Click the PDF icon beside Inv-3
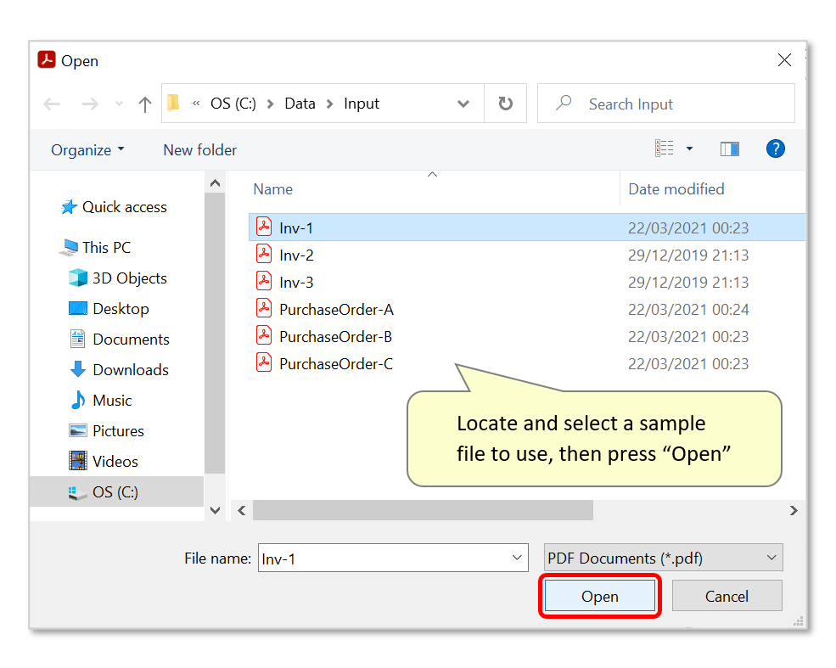836x668 pixels. click(x=264, y=281)
